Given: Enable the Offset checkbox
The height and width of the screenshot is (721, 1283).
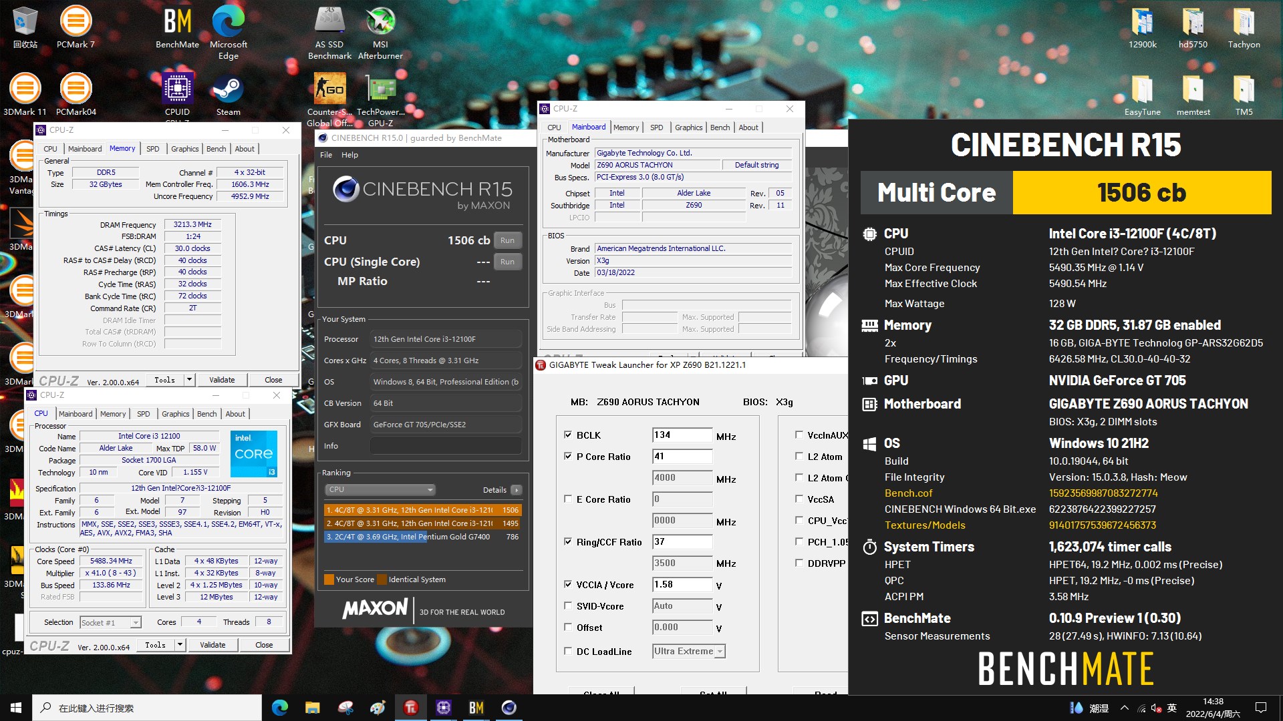Looking at the screenshot, I should coord(568,627).
